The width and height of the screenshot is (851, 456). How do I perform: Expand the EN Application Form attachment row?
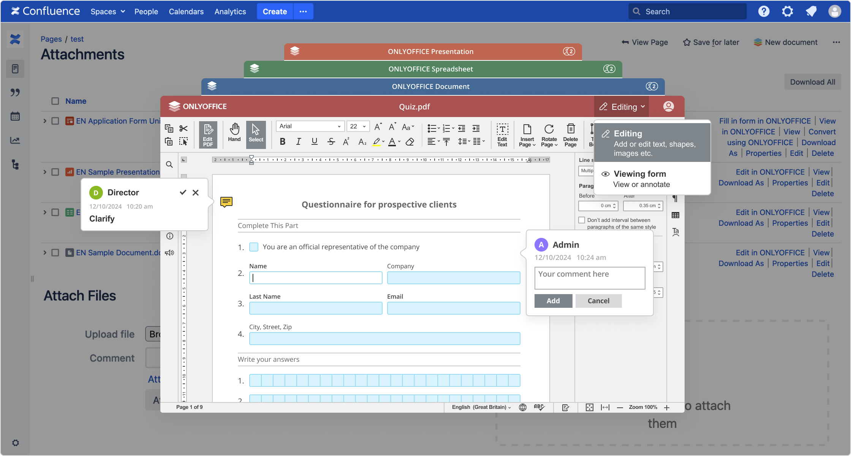pos(45,121)
